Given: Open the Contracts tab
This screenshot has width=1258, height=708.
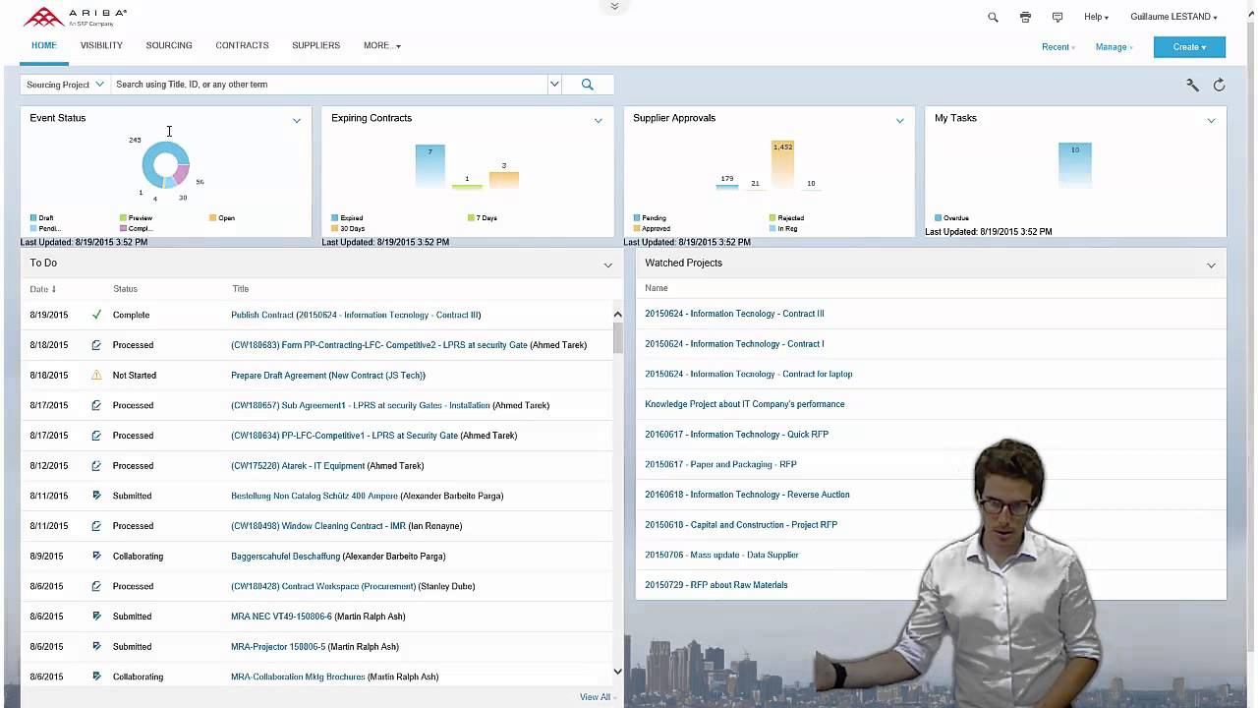Looking at the screenshot, I should coord(242,45).
